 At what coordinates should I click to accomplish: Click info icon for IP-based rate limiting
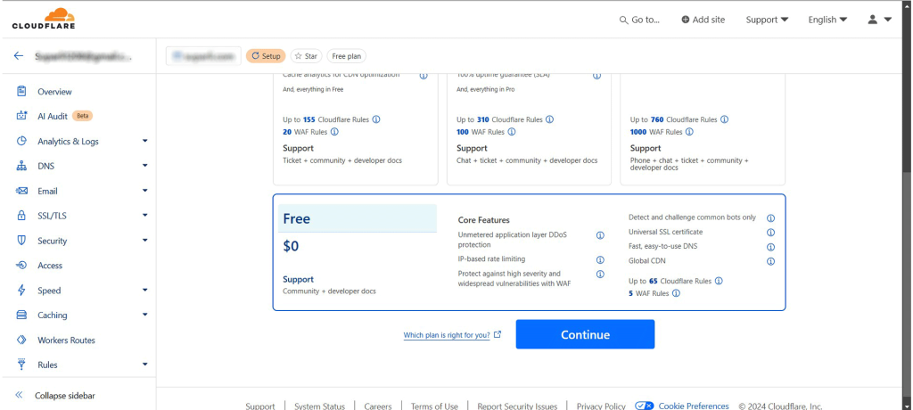[600, 259]
